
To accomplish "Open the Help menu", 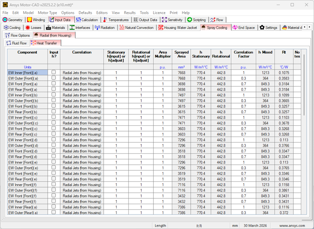I will pyautogui.click(x=186, y=13).
